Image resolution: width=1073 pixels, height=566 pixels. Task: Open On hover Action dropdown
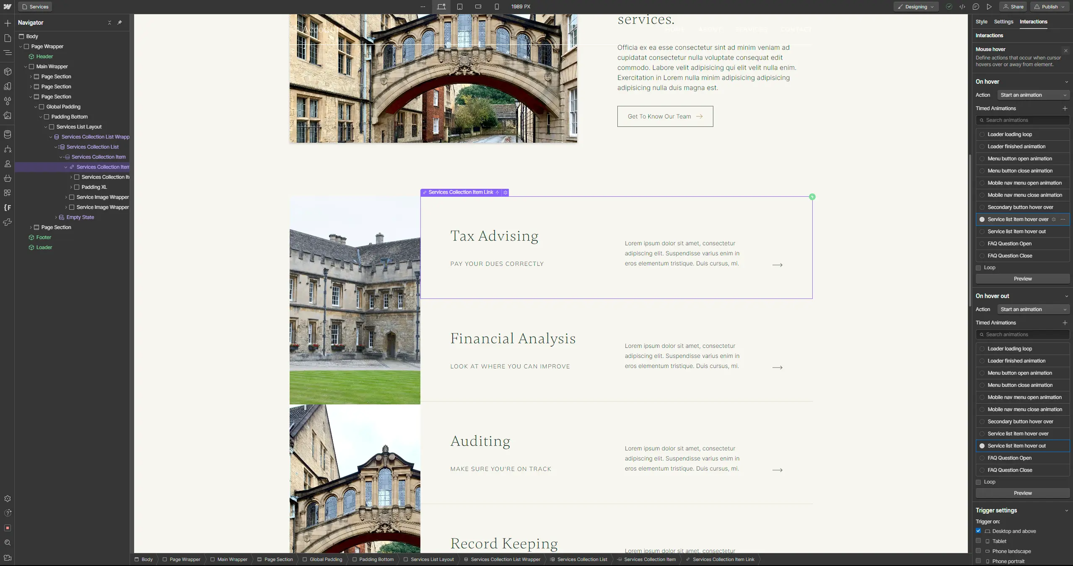click(x=1033, y=95)
